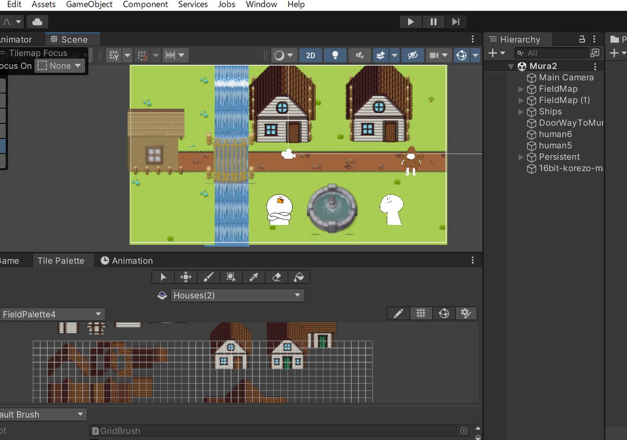Switch to the Animator tab
Image resolution: width=627 pixels, height=440 pixels.
16,40
